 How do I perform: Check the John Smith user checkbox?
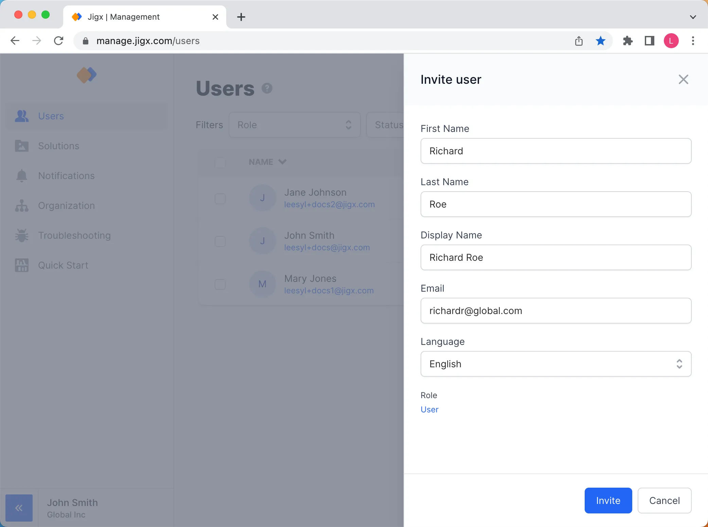click(x=219, y=241)
